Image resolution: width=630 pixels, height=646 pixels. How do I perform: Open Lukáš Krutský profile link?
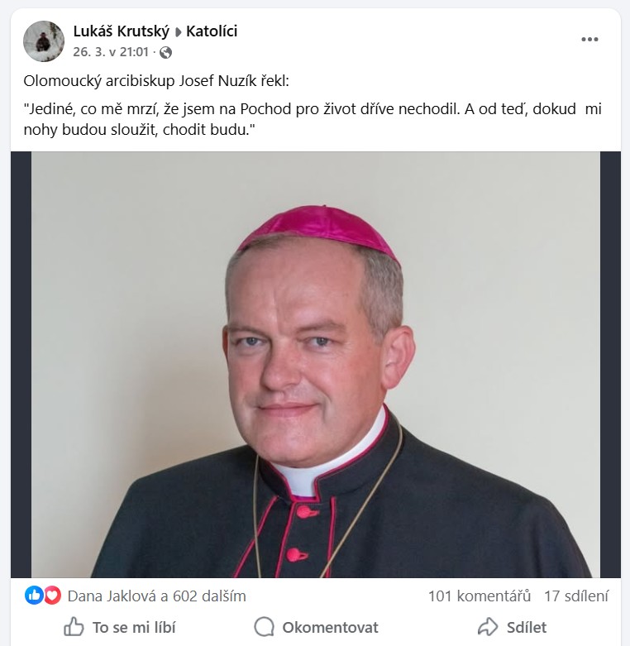[x=121, y=31]
